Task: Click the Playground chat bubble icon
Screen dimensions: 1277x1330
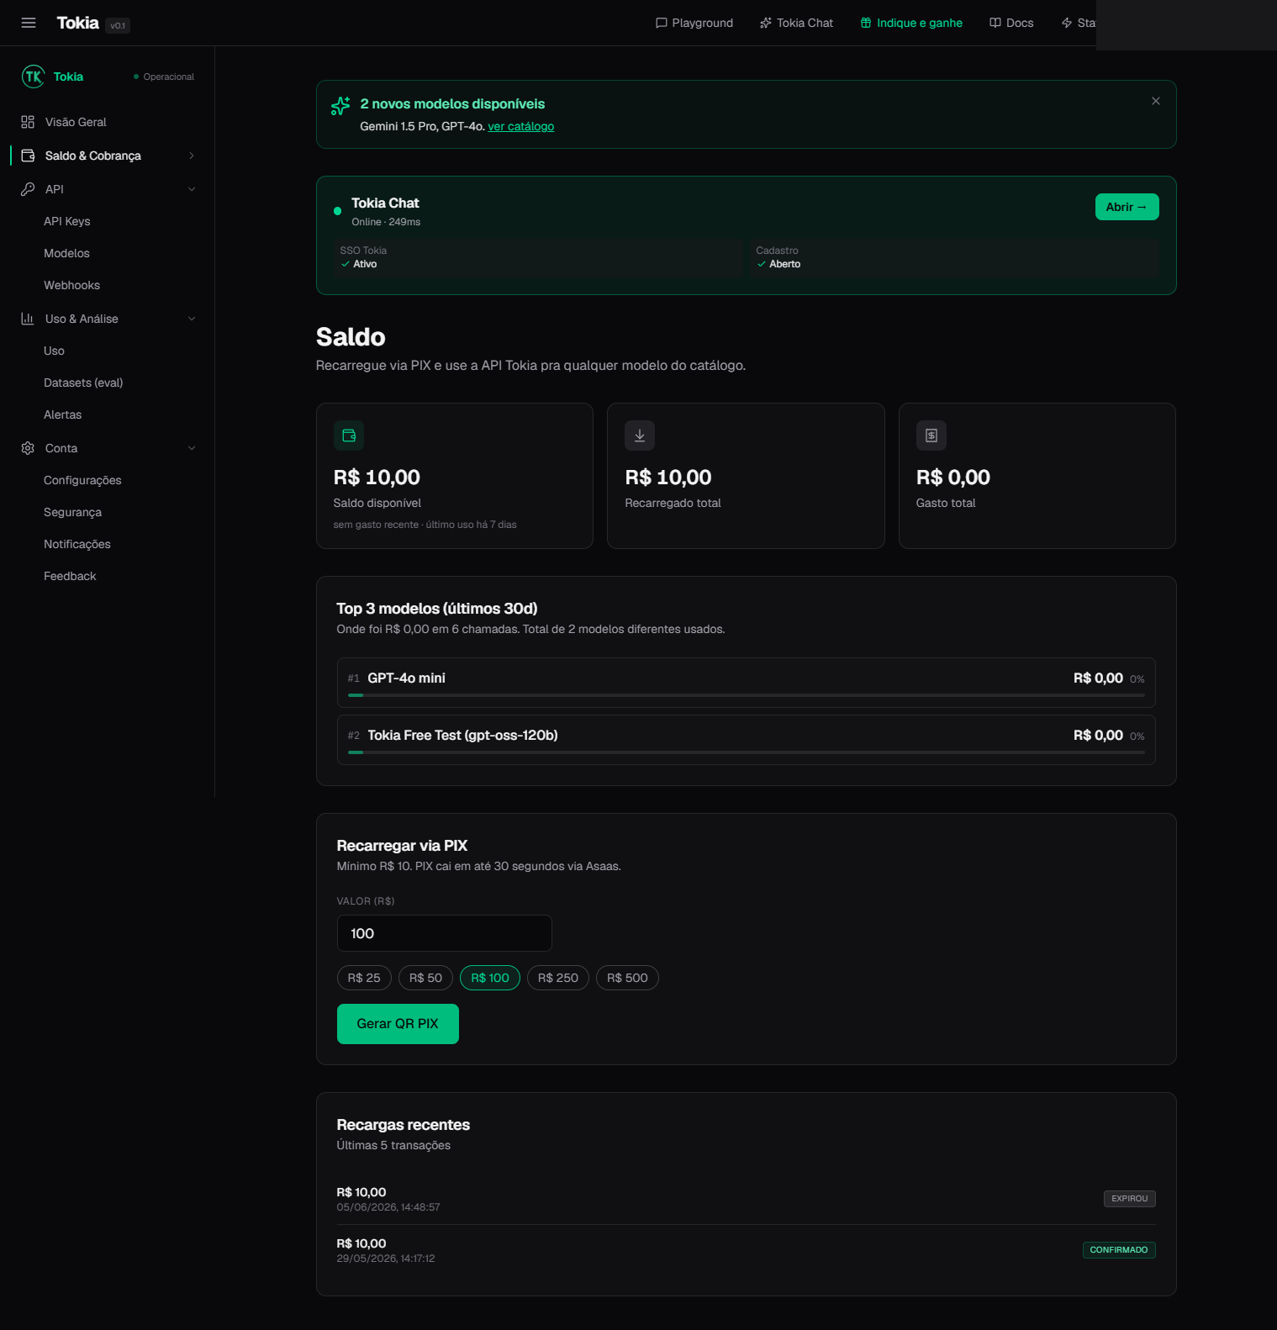Action: tap(662, 23)
